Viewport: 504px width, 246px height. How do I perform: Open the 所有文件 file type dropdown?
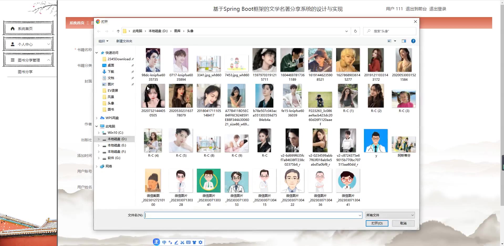[390, 215]
